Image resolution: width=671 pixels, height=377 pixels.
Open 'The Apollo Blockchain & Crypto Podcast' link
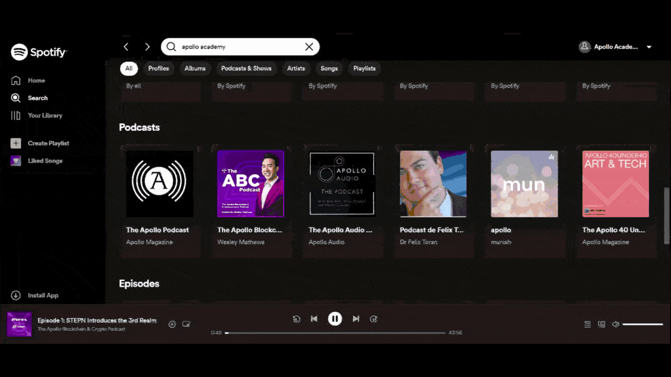tap(81, 329)
